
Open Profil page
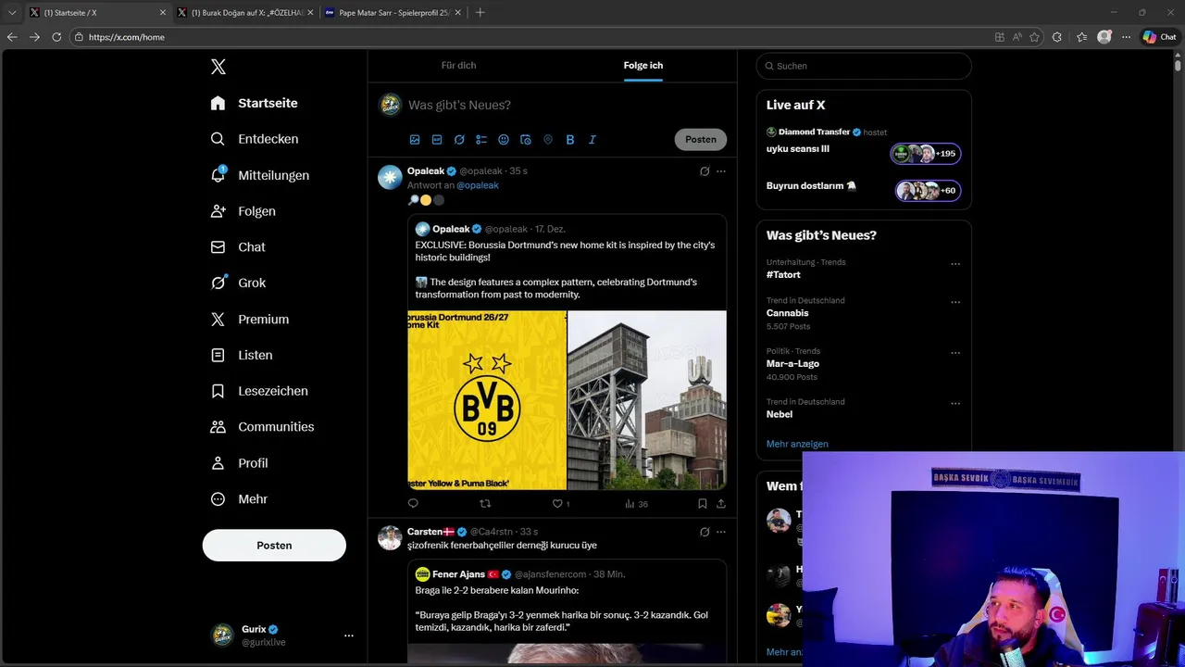pyautogui.click(x=239, y=463)
